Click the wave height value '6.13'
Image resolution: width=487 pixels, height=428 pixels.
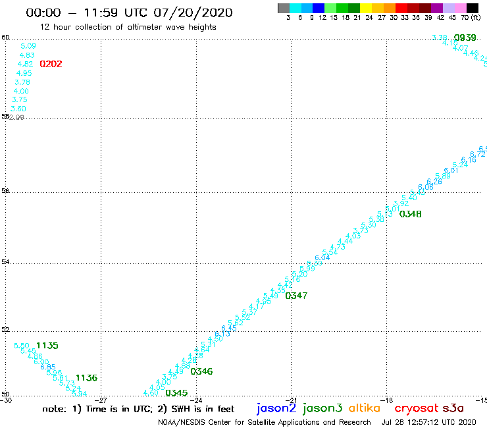[x=222, y=334]
